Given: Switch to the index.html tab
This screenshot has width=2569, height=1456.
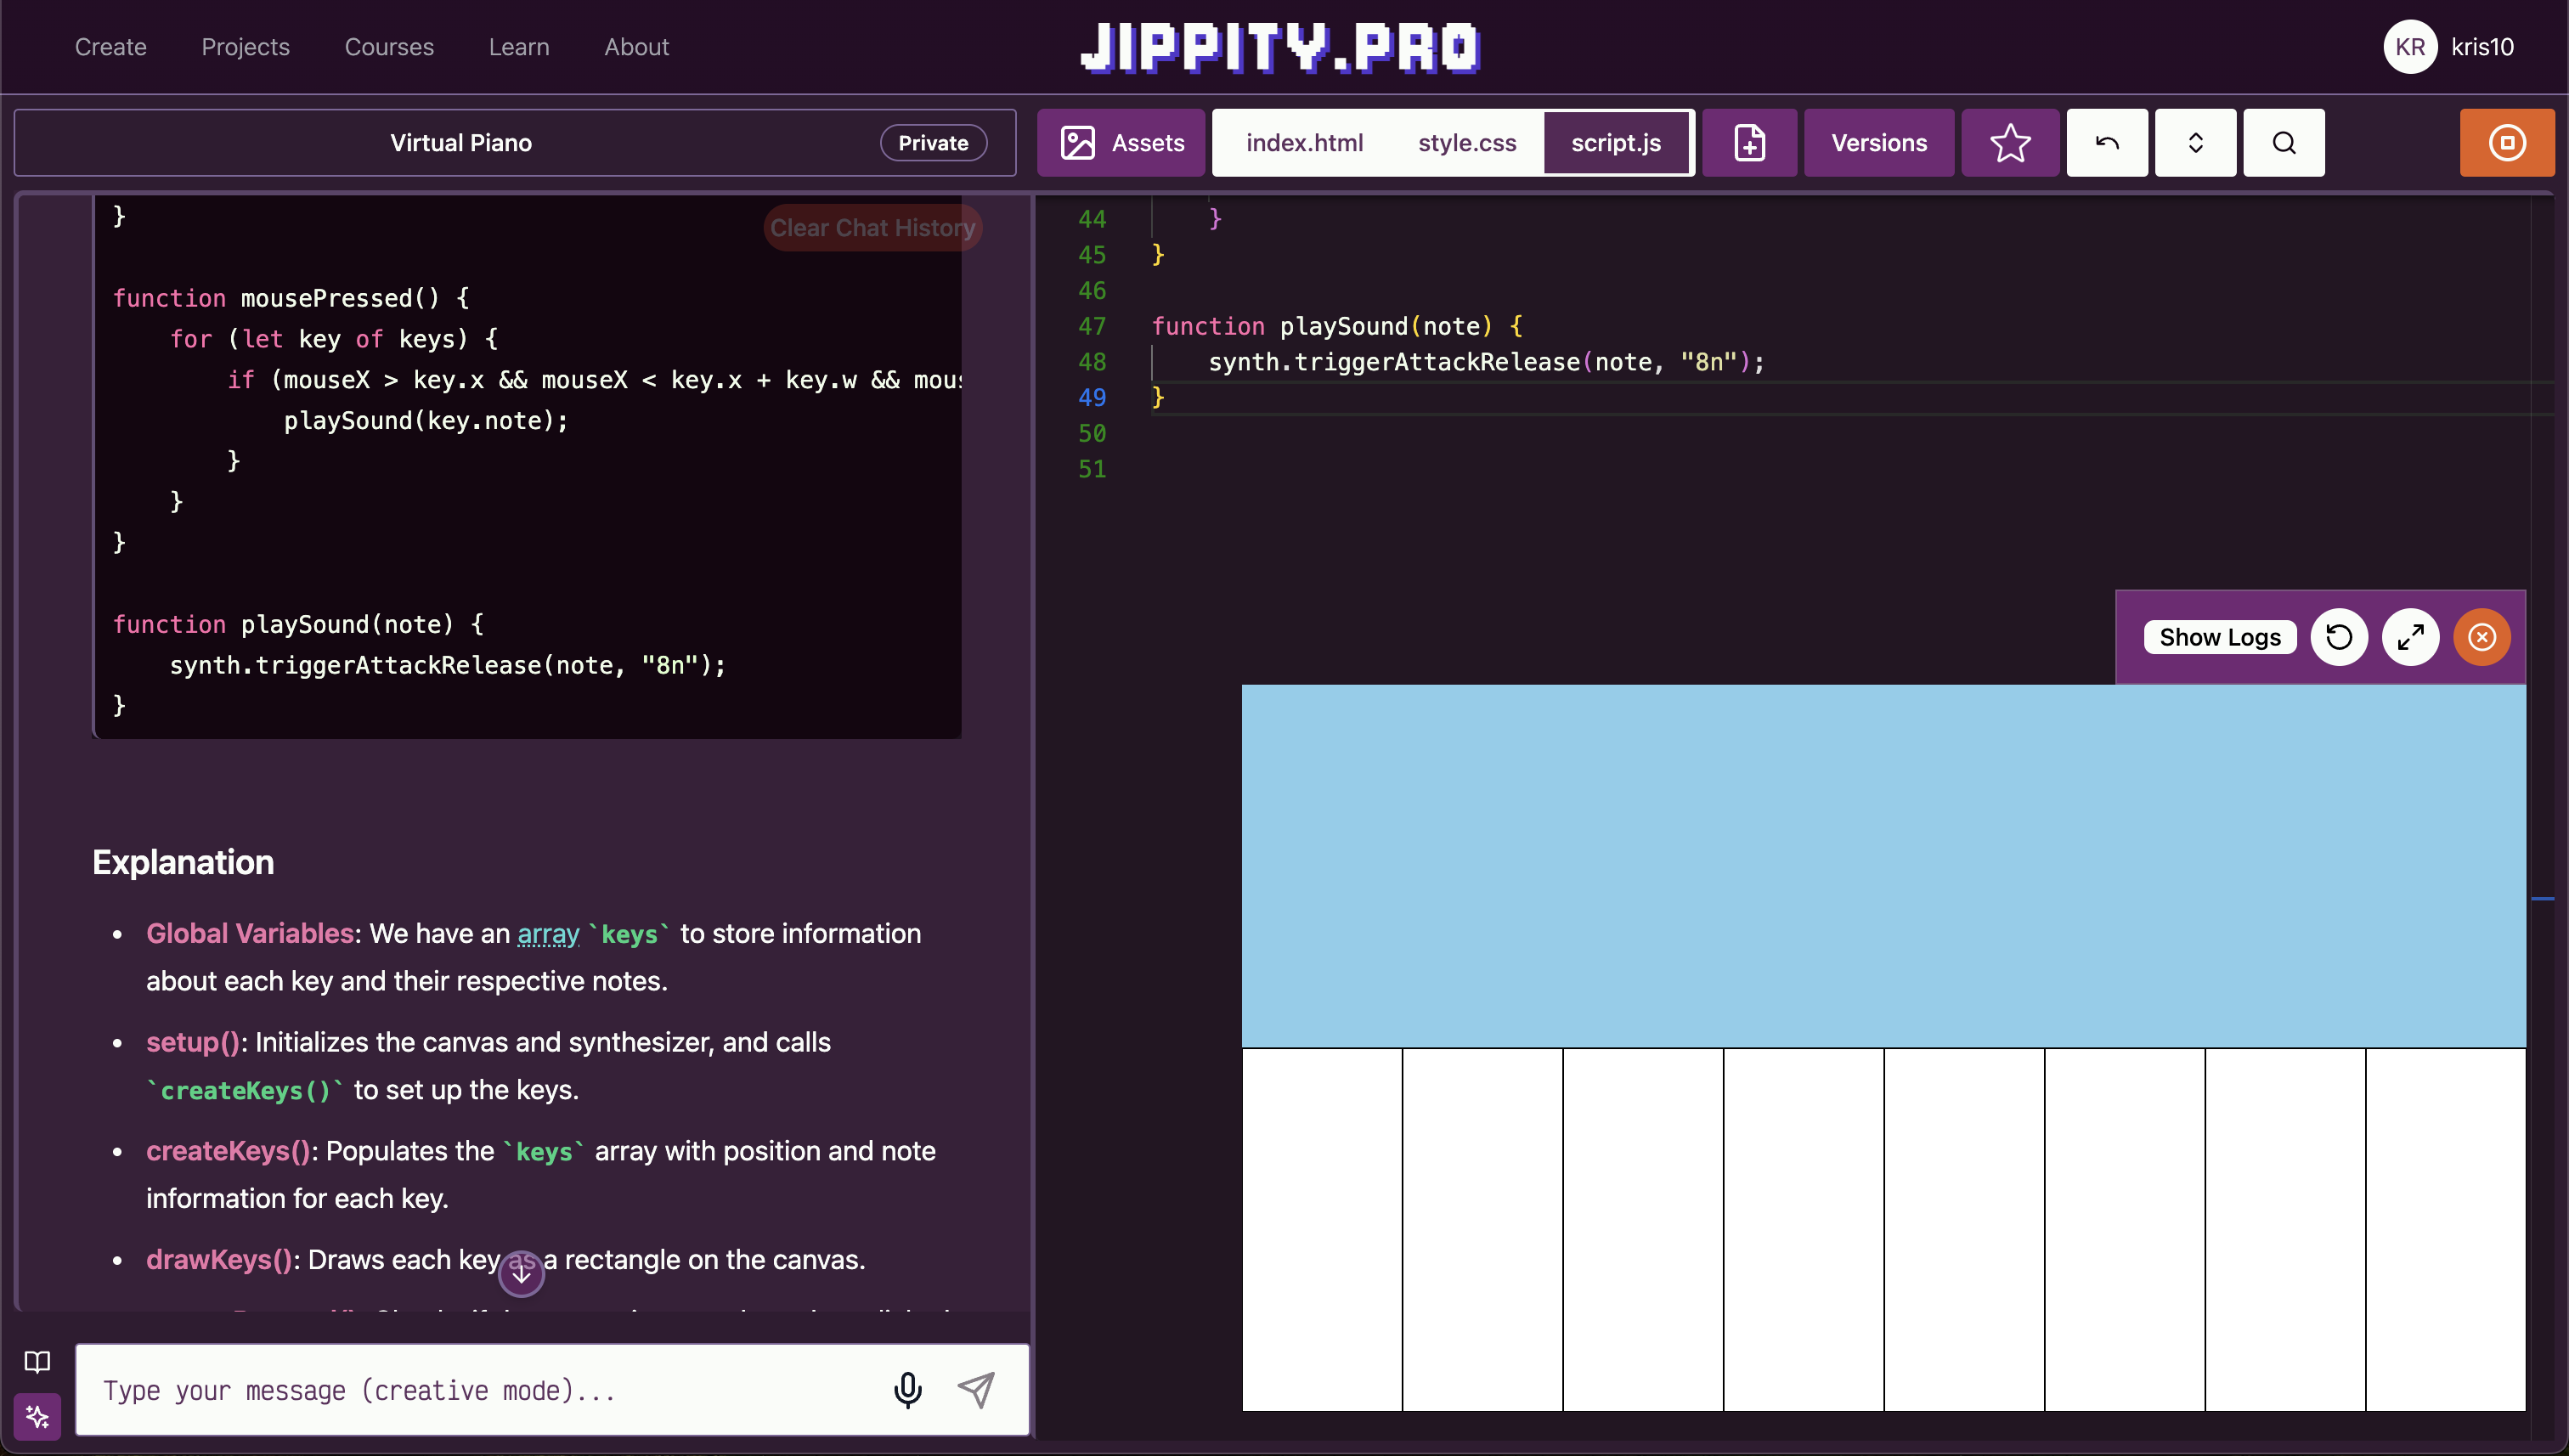Looking at the screenshot, I should pos(1304,143).
